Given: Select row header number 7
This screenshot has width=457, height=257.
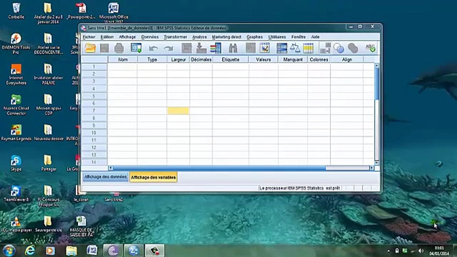Looking at the screenshot, I should pyautogui.click(x=94, y=111).
